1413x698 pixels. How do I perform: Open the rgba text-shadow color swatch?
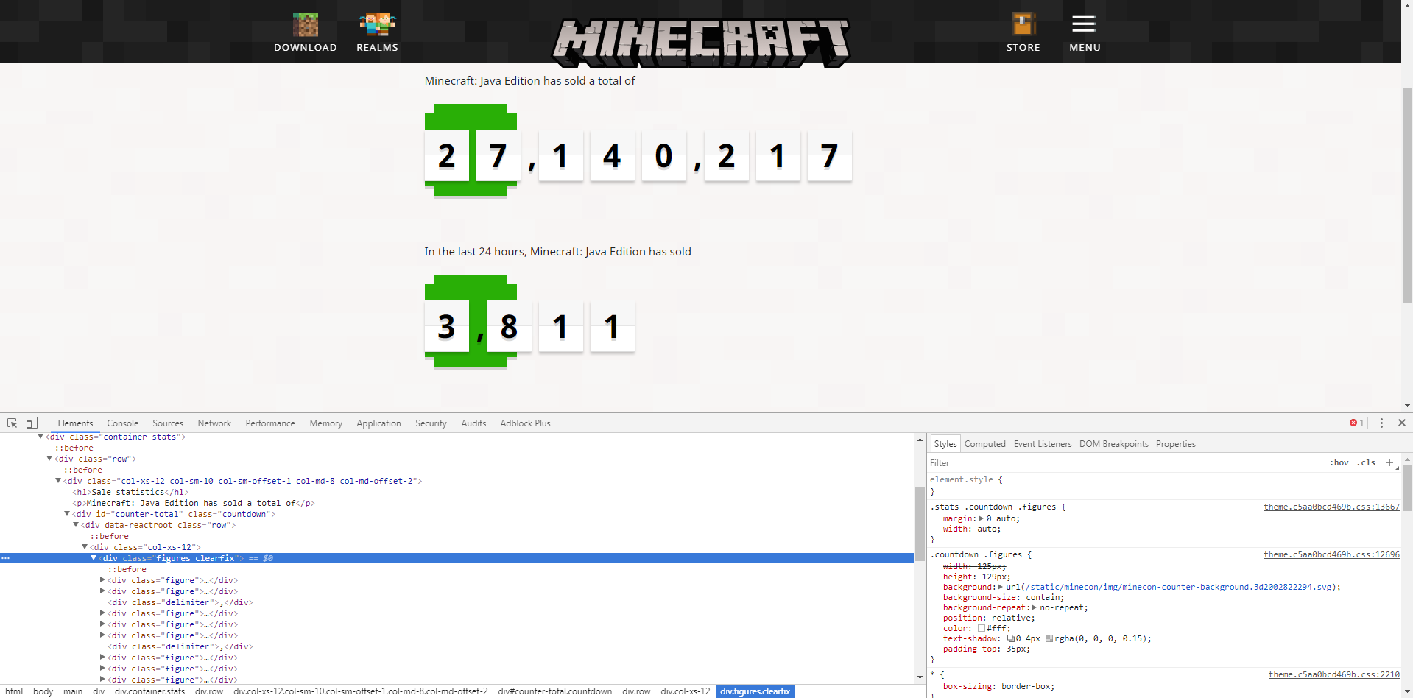1049,638
